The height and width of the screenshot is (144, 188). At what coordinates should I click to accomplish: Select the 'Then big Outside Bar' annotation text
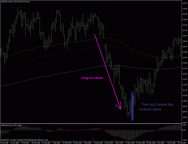pyautogui.click(x=156, y=104)
